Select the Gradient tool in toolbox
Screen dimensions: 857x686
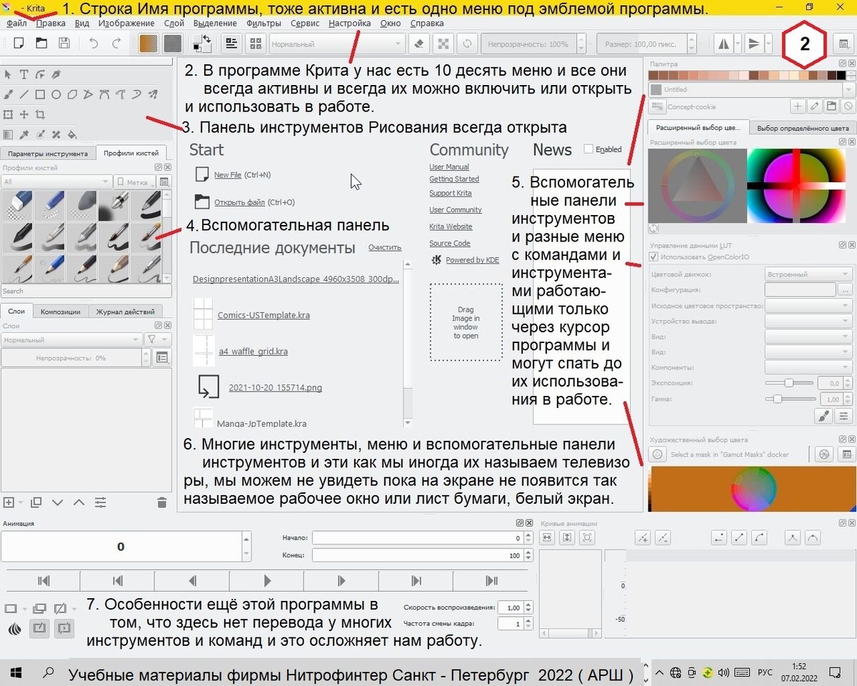pos(8,134)
